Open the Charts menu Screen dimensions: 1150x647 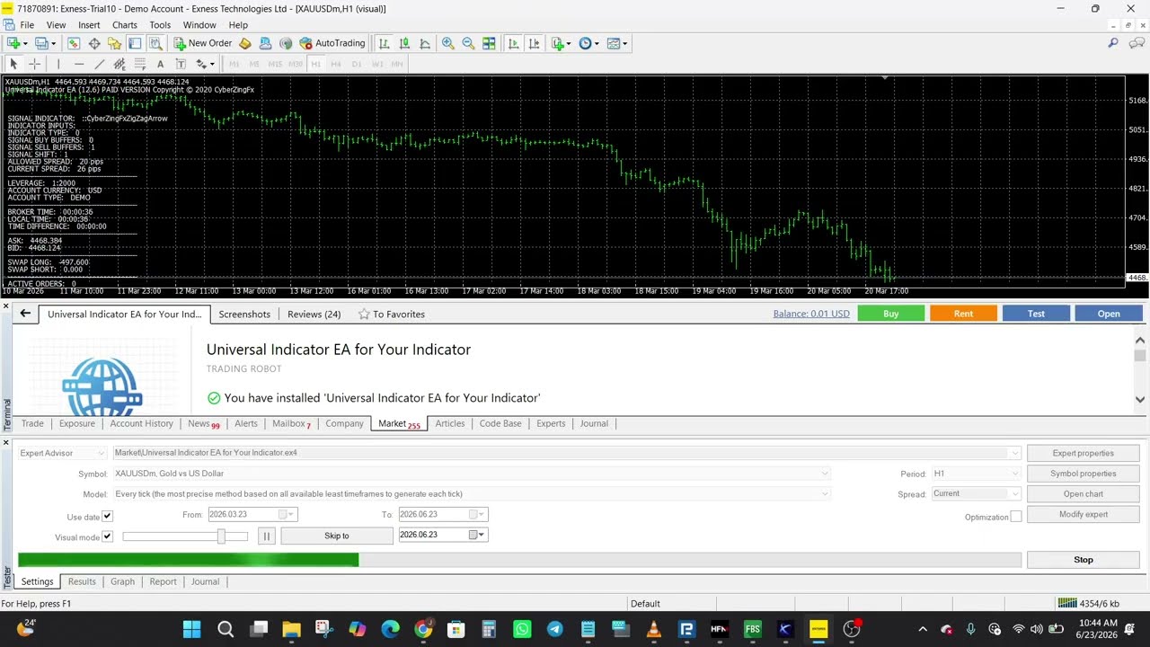[x=125, y=25]
